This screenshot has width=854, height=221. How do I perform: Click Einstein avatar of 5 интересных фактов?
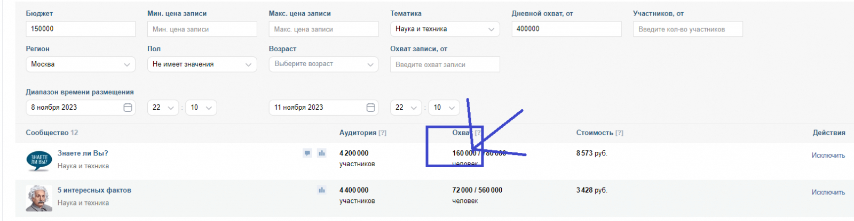tap(39, 198)
